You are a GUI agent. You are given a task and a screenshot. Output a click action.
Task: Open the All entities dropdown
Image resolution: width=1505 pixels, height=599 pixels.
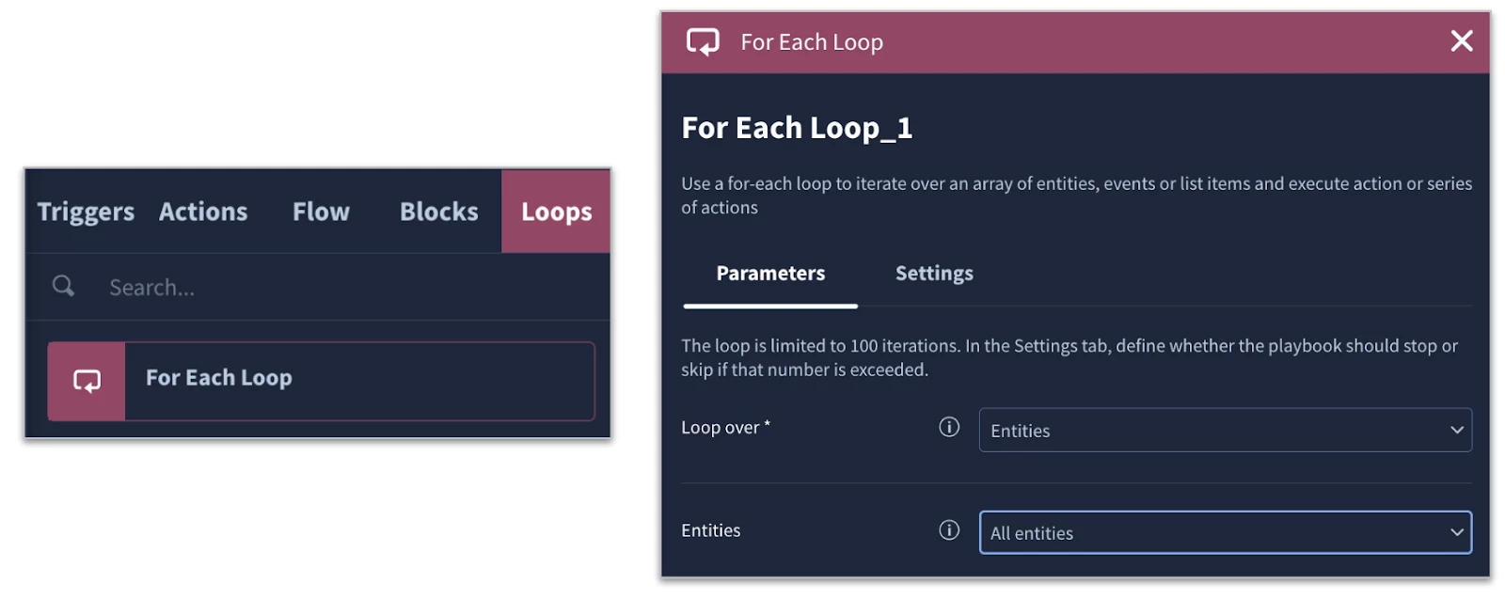point(1225,532)
